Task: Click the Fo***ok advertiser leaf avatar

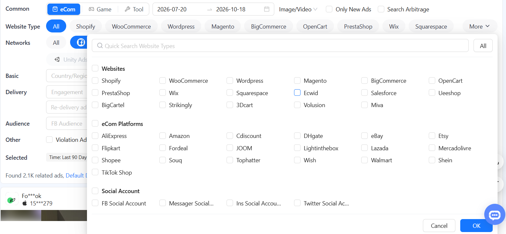Action: click(x=12, y=199)
